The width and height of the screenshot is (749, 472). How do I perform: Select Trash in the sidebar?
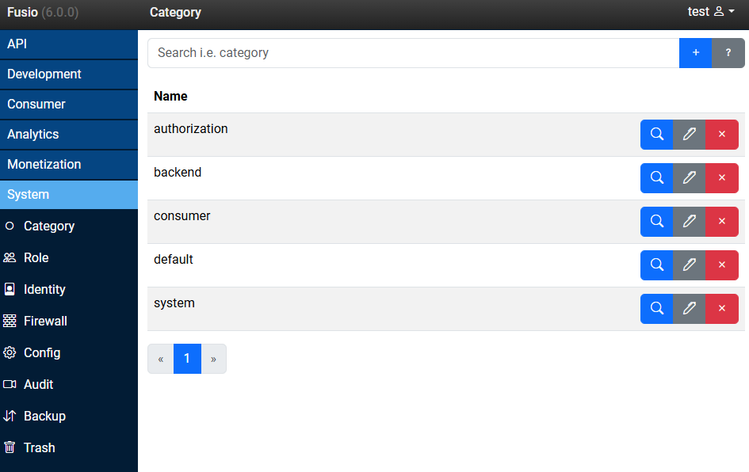tap(39, 447)
